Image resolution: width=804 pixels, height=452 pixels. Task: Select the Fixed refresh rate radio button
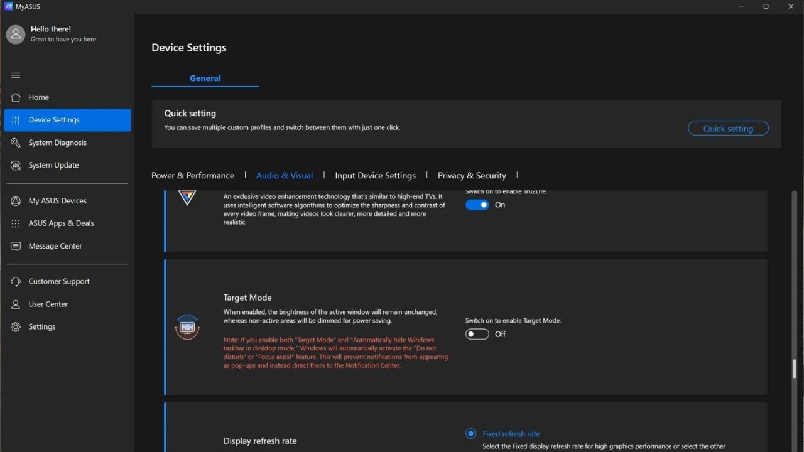(x=470, y=433)
